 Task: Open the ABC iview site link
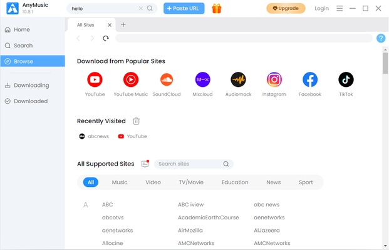(x=191, y=204)
